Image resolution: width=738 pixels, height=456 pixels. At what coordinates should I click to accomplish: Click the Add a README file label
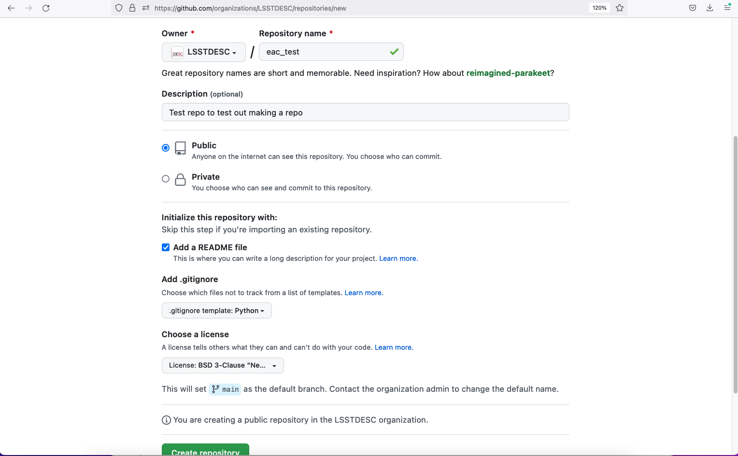[210, 247]
